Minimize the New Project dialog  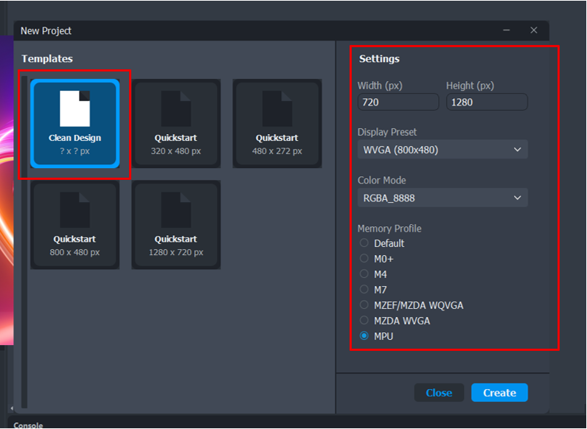point(507,30)
